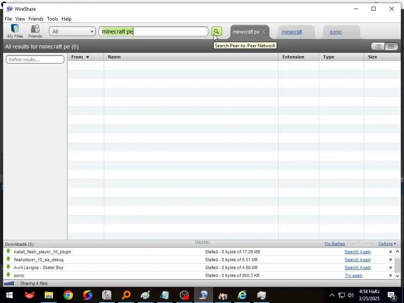Click download arrow icon for flashplayer_10_sa_debug

8,259
